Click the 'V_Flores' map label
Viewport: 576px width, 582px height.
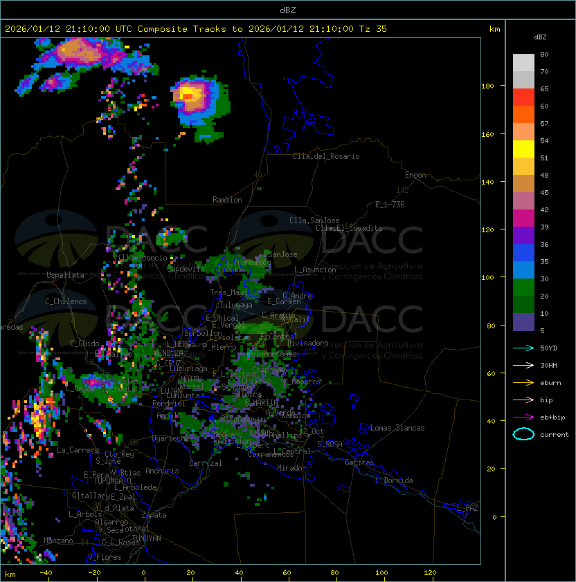tap(105, 557)
